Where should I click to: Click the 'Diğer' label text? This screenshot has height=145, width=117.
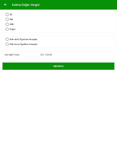coord(12,29)
